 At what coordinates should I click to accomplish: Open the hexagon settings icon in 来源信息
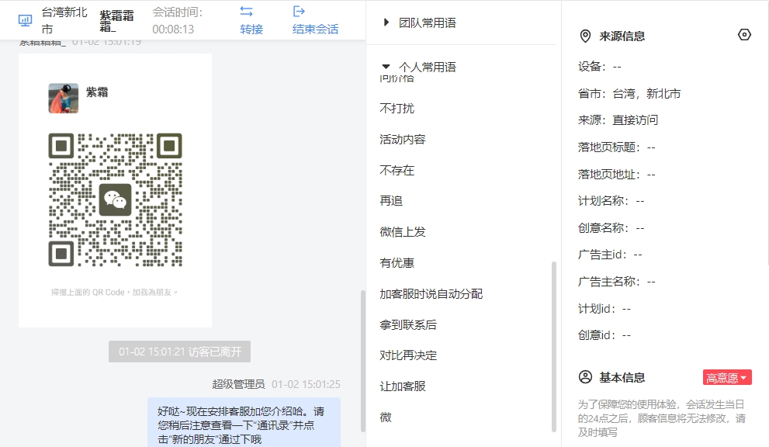744,35
